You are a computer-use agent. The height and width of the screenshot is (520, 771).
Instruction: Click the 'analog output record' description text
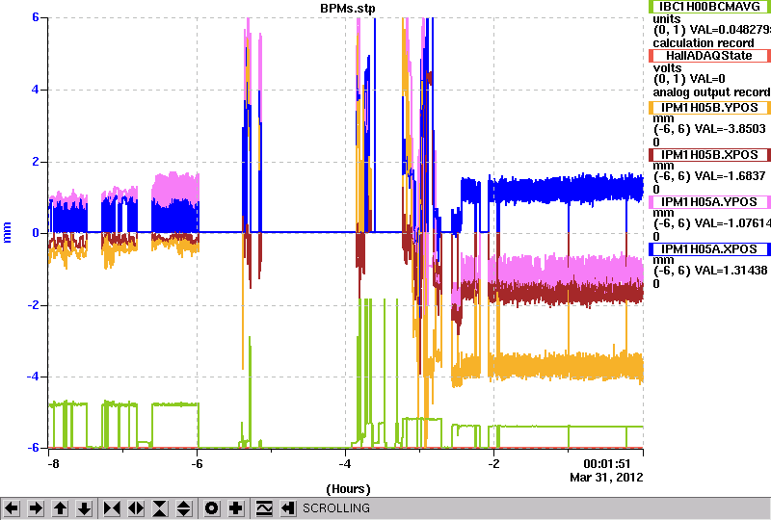point(711,92)
